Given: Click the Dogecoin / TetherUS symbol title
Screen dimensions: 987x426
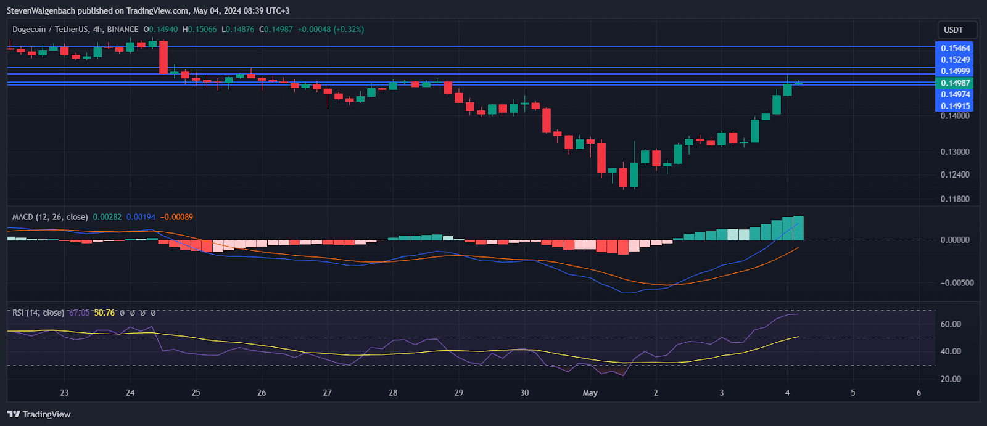Looking at the screenshot, I should click(51, 29).
